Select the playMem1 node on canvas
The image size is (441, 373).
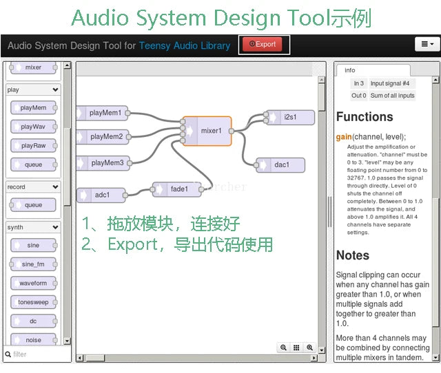pyautogui.click(x=105, y=113)
